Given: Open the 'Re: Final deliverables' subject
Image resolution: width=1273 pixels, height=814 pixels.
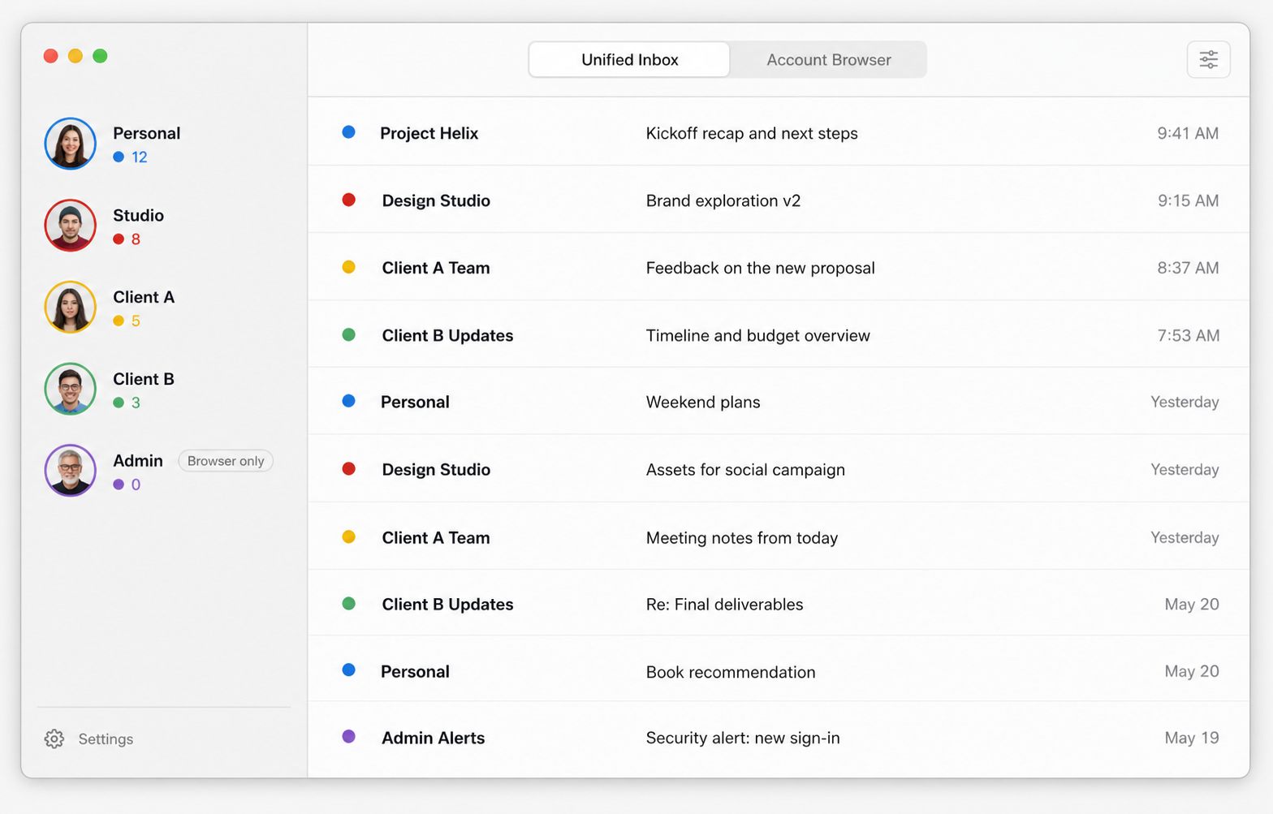Looking at the screenshot, I should point(724,604).
